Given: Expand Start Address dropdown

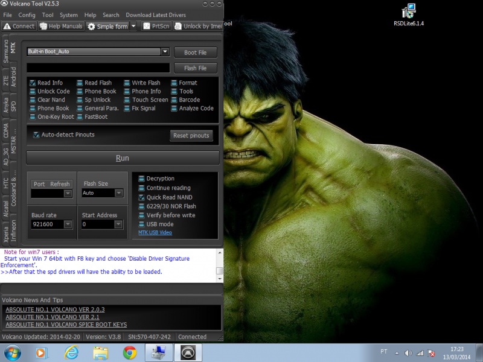Looking at the screenshot, I should [118, 224].
